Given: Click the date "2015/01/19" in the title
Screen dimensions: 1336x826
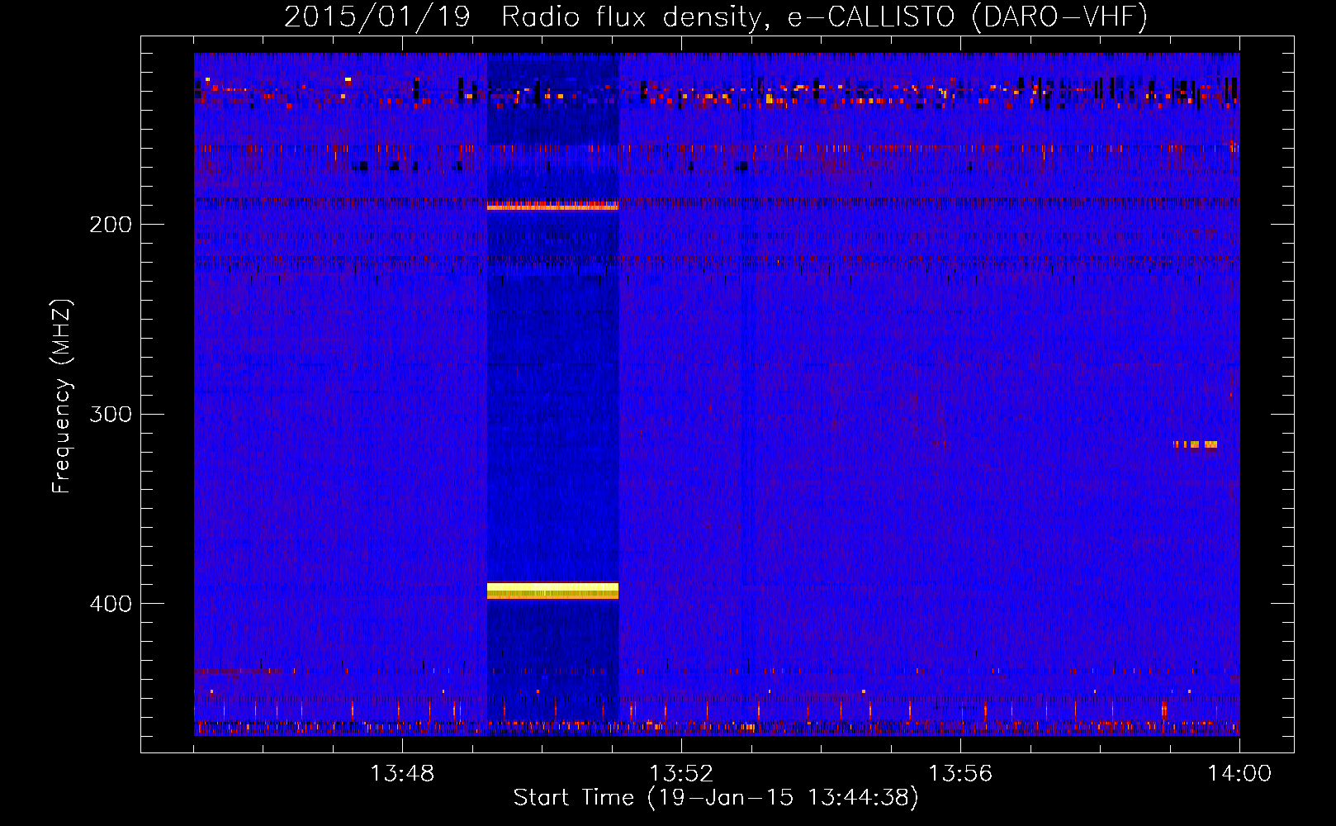Looking at the screenshot, I should pos(377,17).
